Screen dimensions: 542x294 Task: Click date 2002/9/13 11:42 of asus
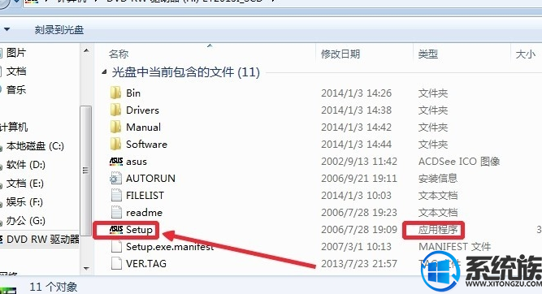(x=359, y=161)
